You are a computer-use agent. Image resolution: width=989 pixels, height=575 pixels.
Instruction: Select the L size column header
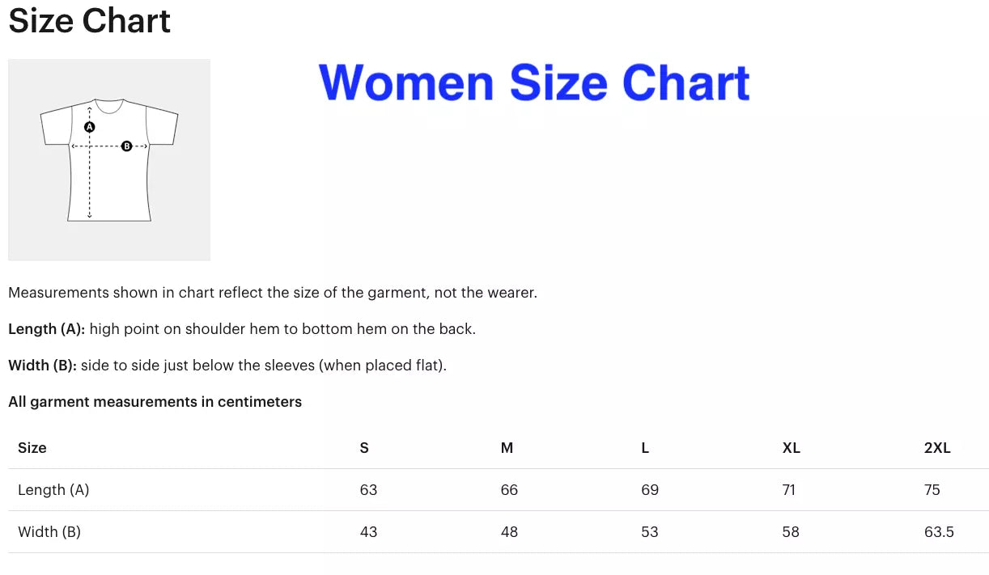tap(645, 448)
